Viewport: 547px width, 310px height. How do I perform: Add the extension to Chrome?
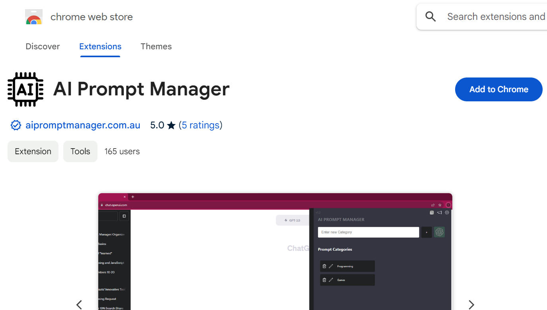coord(498,89)
